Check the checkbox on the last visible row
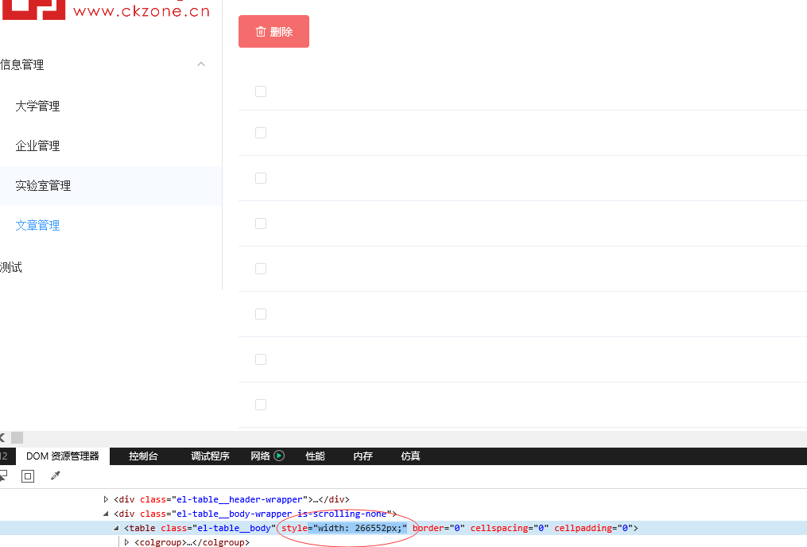The width and height of the screenshot is (807, 547). [260, 405]
